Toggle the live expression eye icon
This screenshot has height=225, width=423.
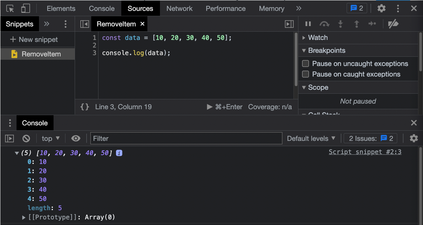[76, 139]
